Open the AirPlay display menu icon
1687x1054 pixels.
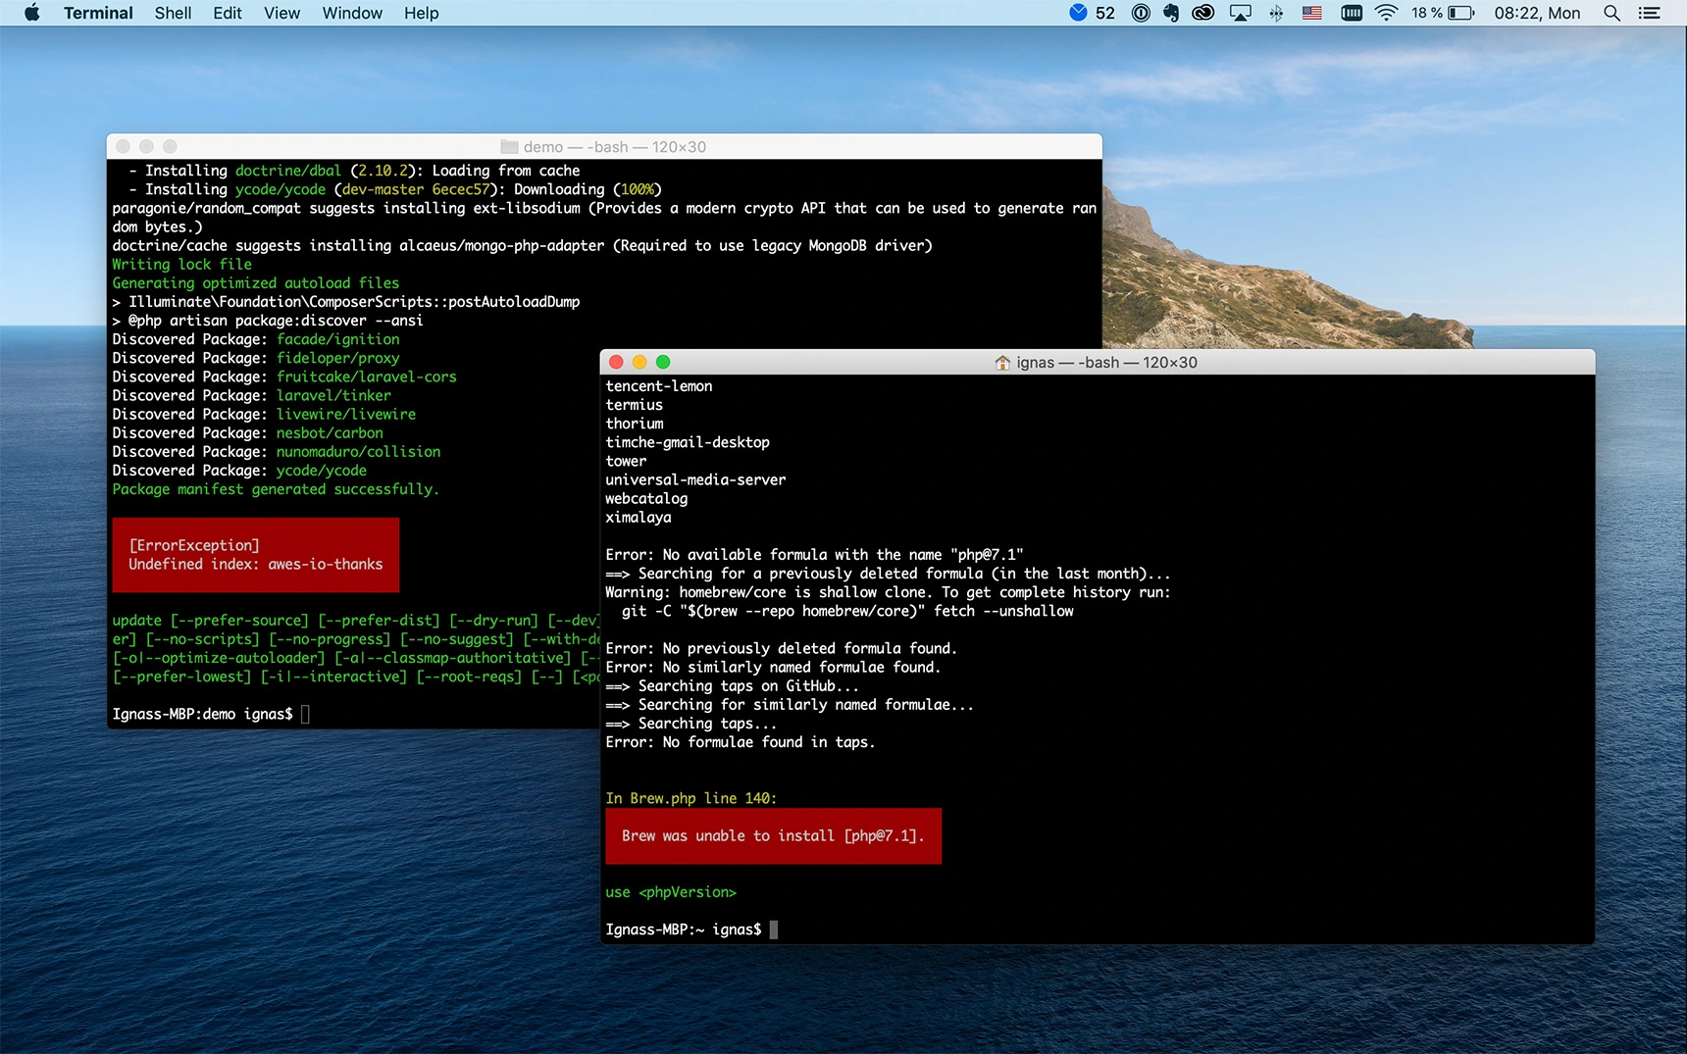(x=1241, y=13)
